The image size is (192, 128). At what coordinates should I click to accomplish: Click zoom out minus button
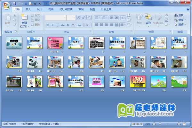pos(154,124)
